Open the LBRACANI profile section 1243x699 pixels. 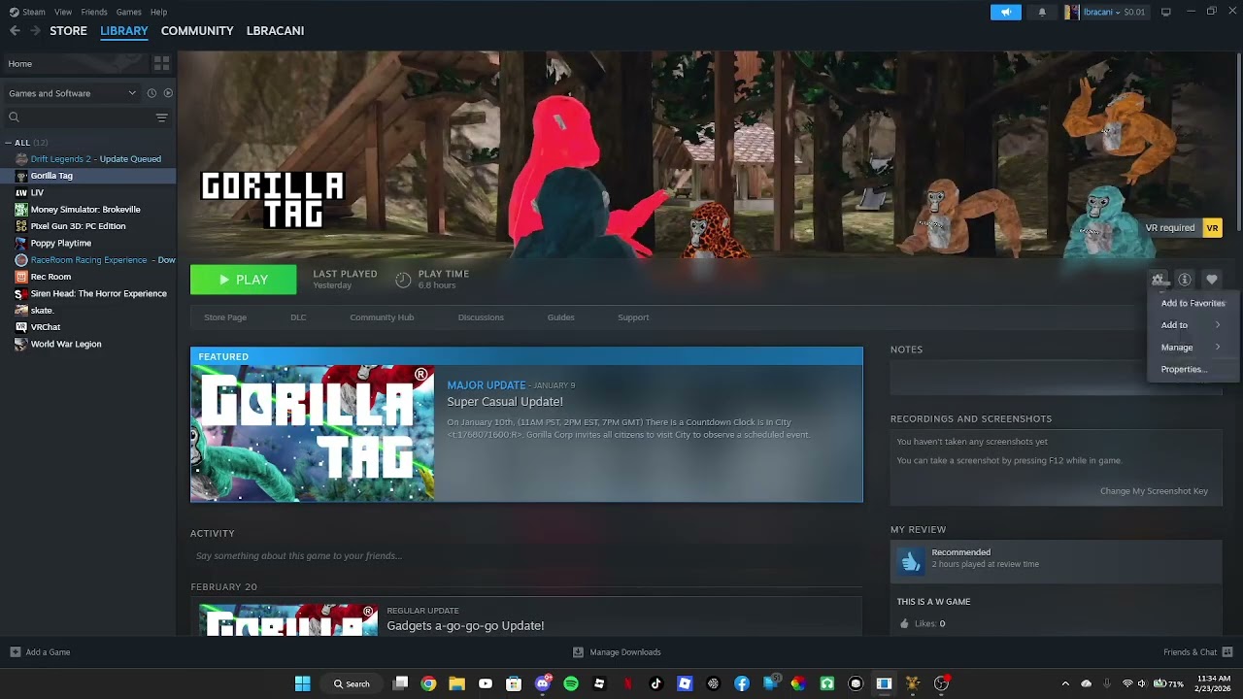275,31
